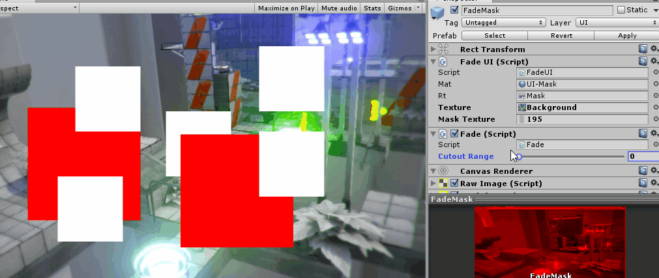The image size is (659, 278).
Task: Open help icon for Fade (Script) component
Action: [x=643, y=134]
